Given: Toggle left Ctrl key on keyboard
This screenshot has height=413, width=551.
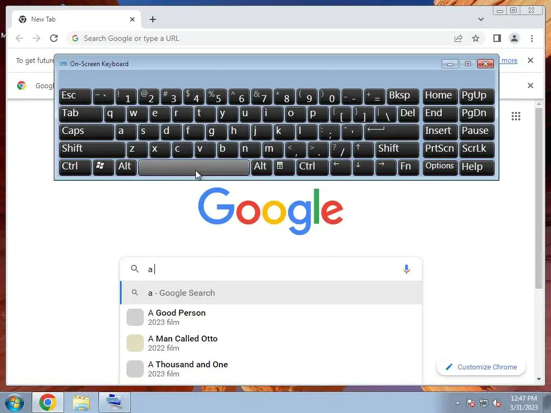Looking at the screenshot, I should (75, 167).
